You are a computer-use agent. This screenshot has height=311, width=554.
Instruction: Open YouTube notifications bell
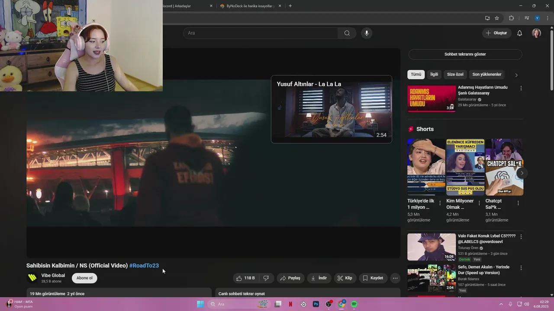pos(520,33)
